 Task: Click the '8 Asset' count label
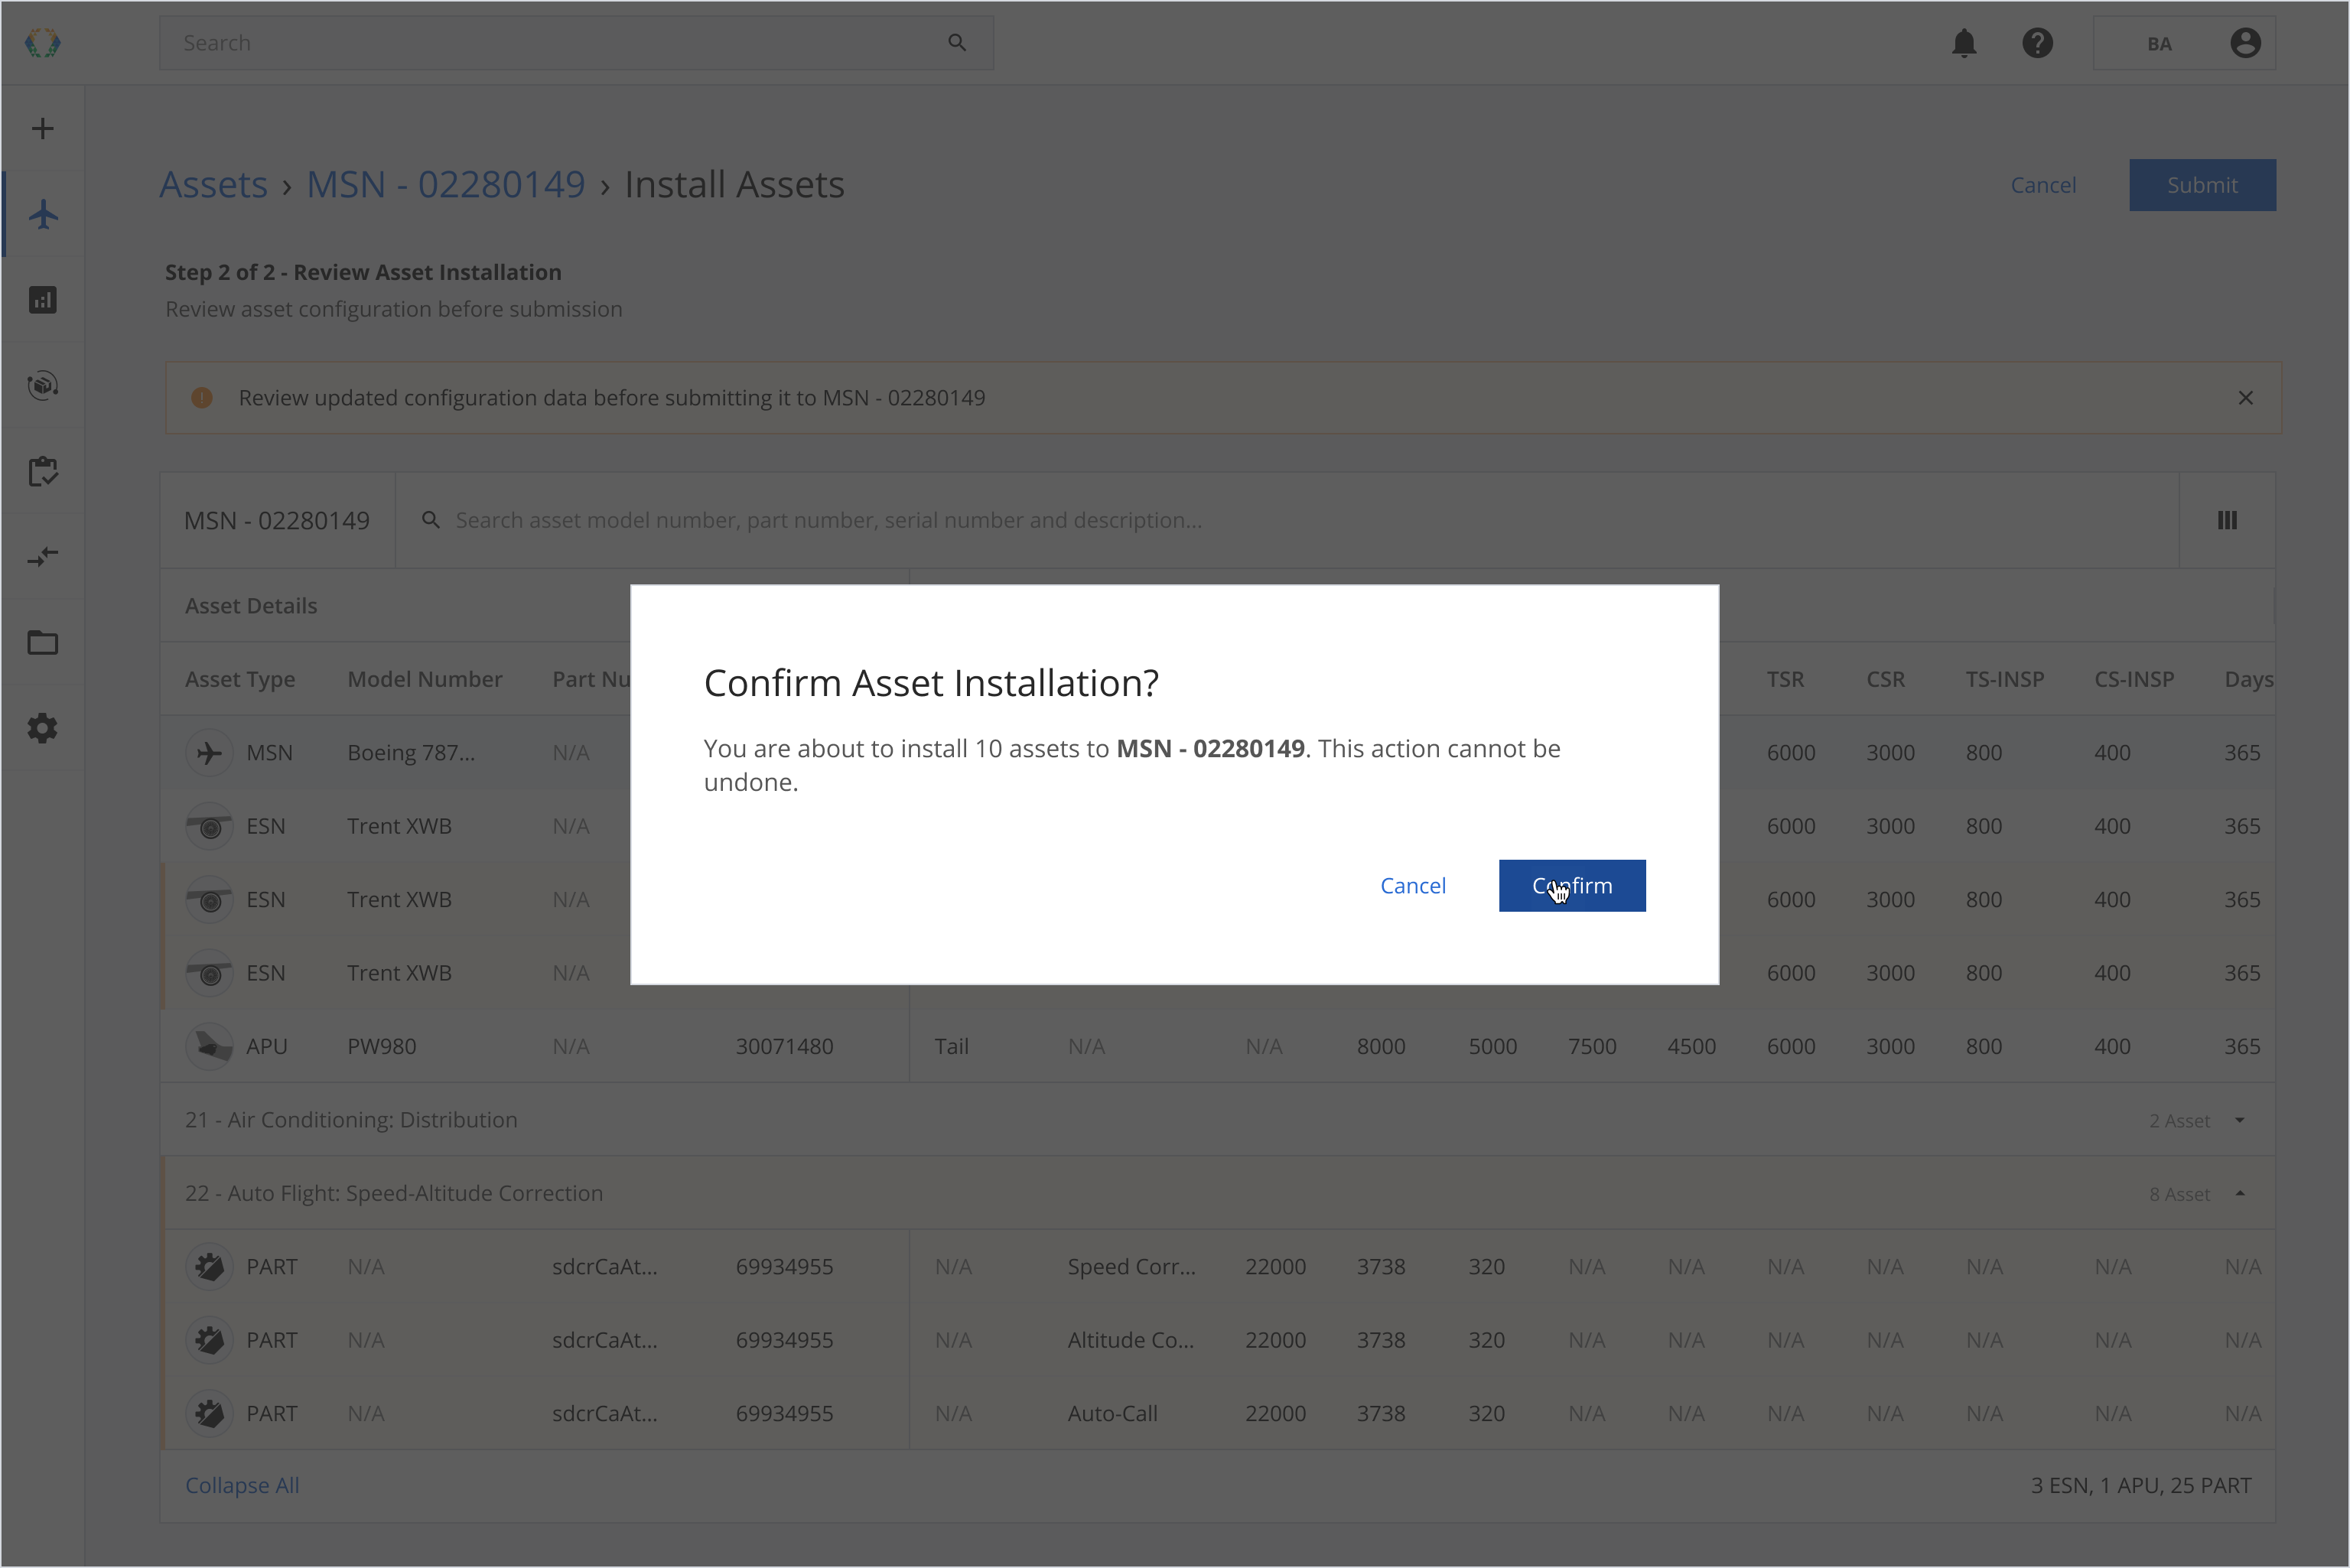(x=2179, y=1194)
